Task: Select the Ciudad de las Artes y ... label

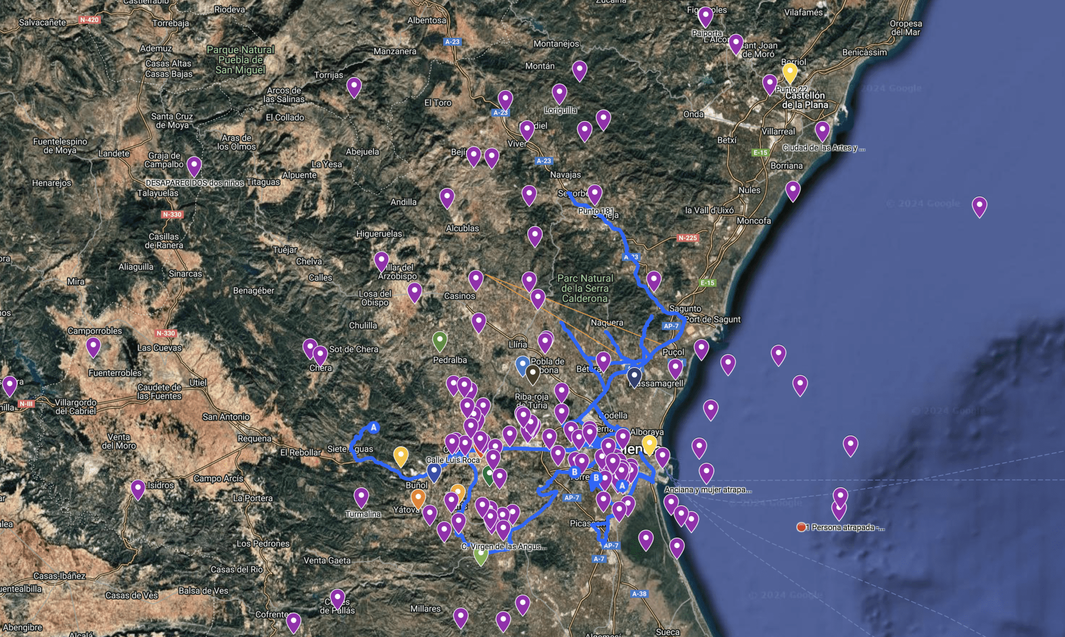Action: click(824, 148)
